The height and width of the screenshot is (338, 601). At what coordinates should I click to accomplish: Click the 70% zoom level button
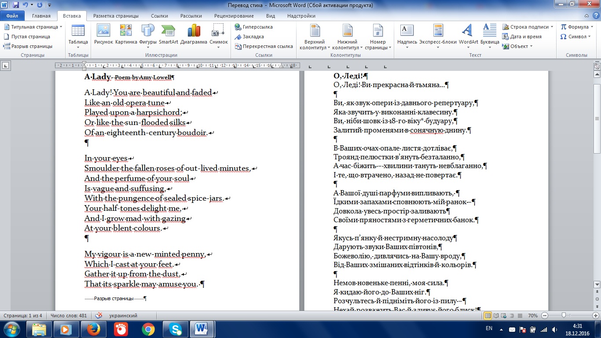point(532,316)
